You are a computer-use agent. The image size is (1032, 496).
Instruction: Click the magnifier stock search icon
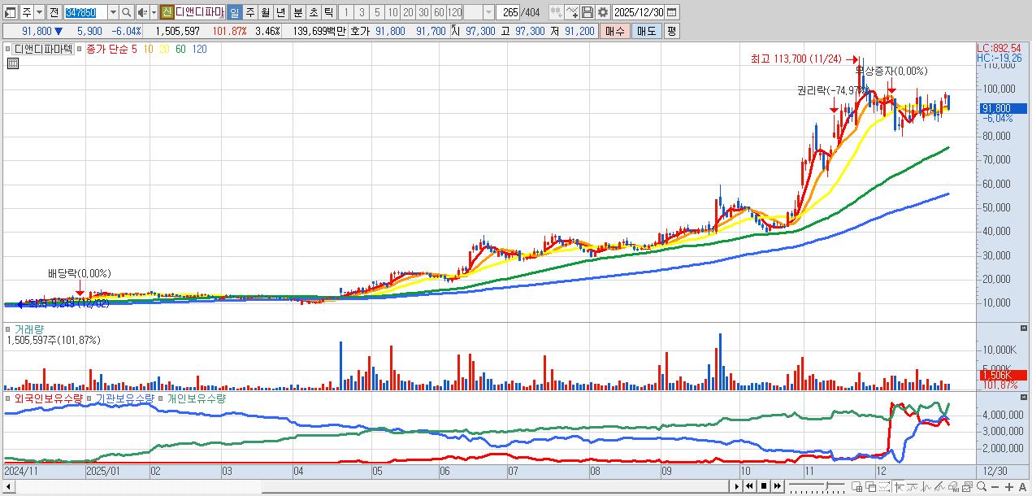127,12
